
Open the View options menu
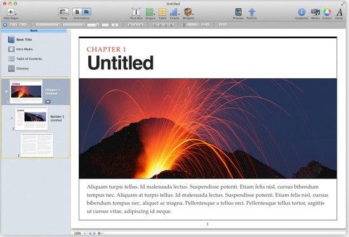point(63,12)
